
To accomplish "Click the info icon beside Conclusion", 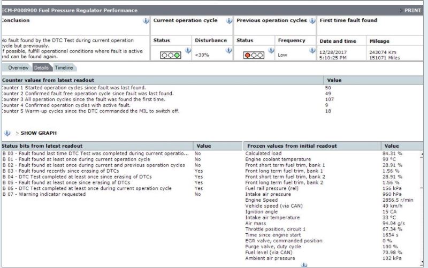I will coord(146,21).
